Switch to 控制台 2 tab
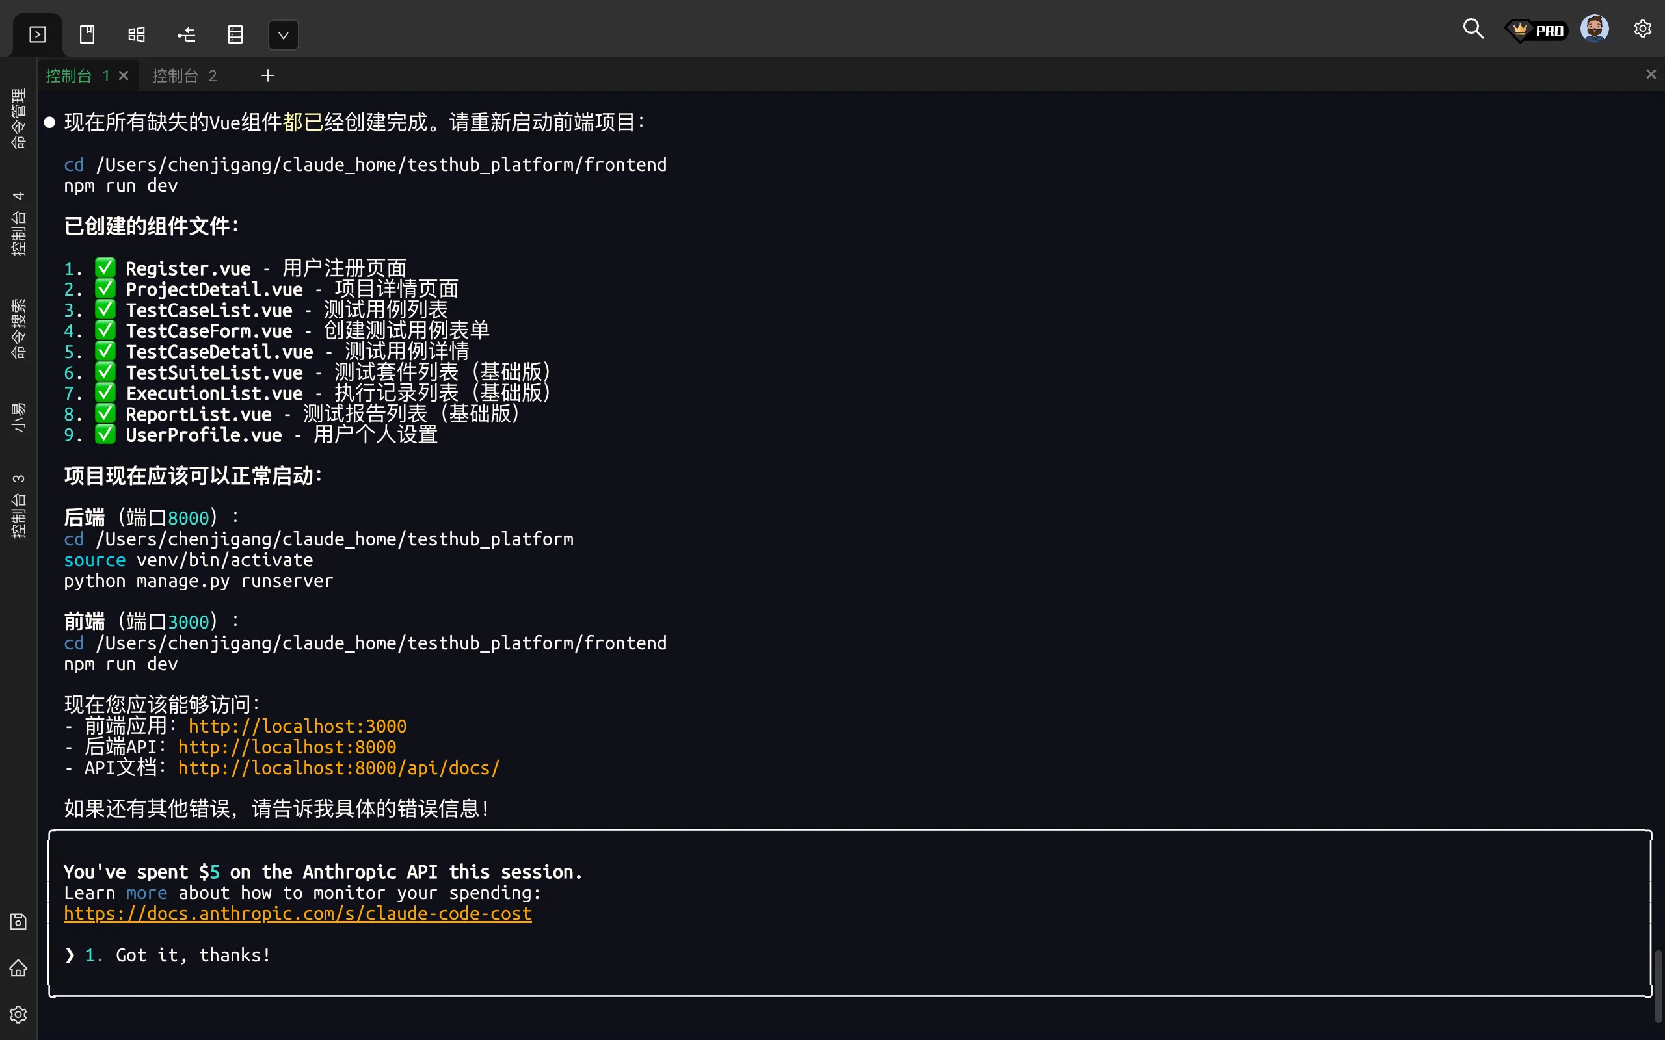1665x1040 pixels. 183,75
